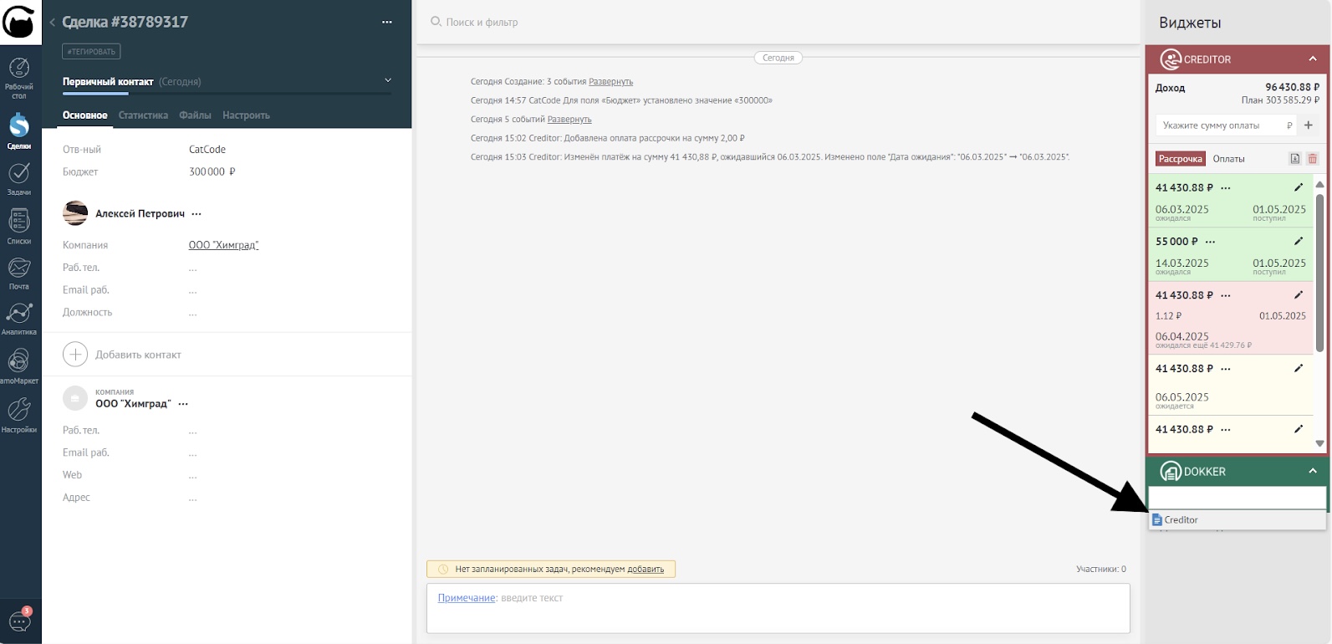
Task: Expand the 3 события Развернуть link
Action: [x=610, y=82]
